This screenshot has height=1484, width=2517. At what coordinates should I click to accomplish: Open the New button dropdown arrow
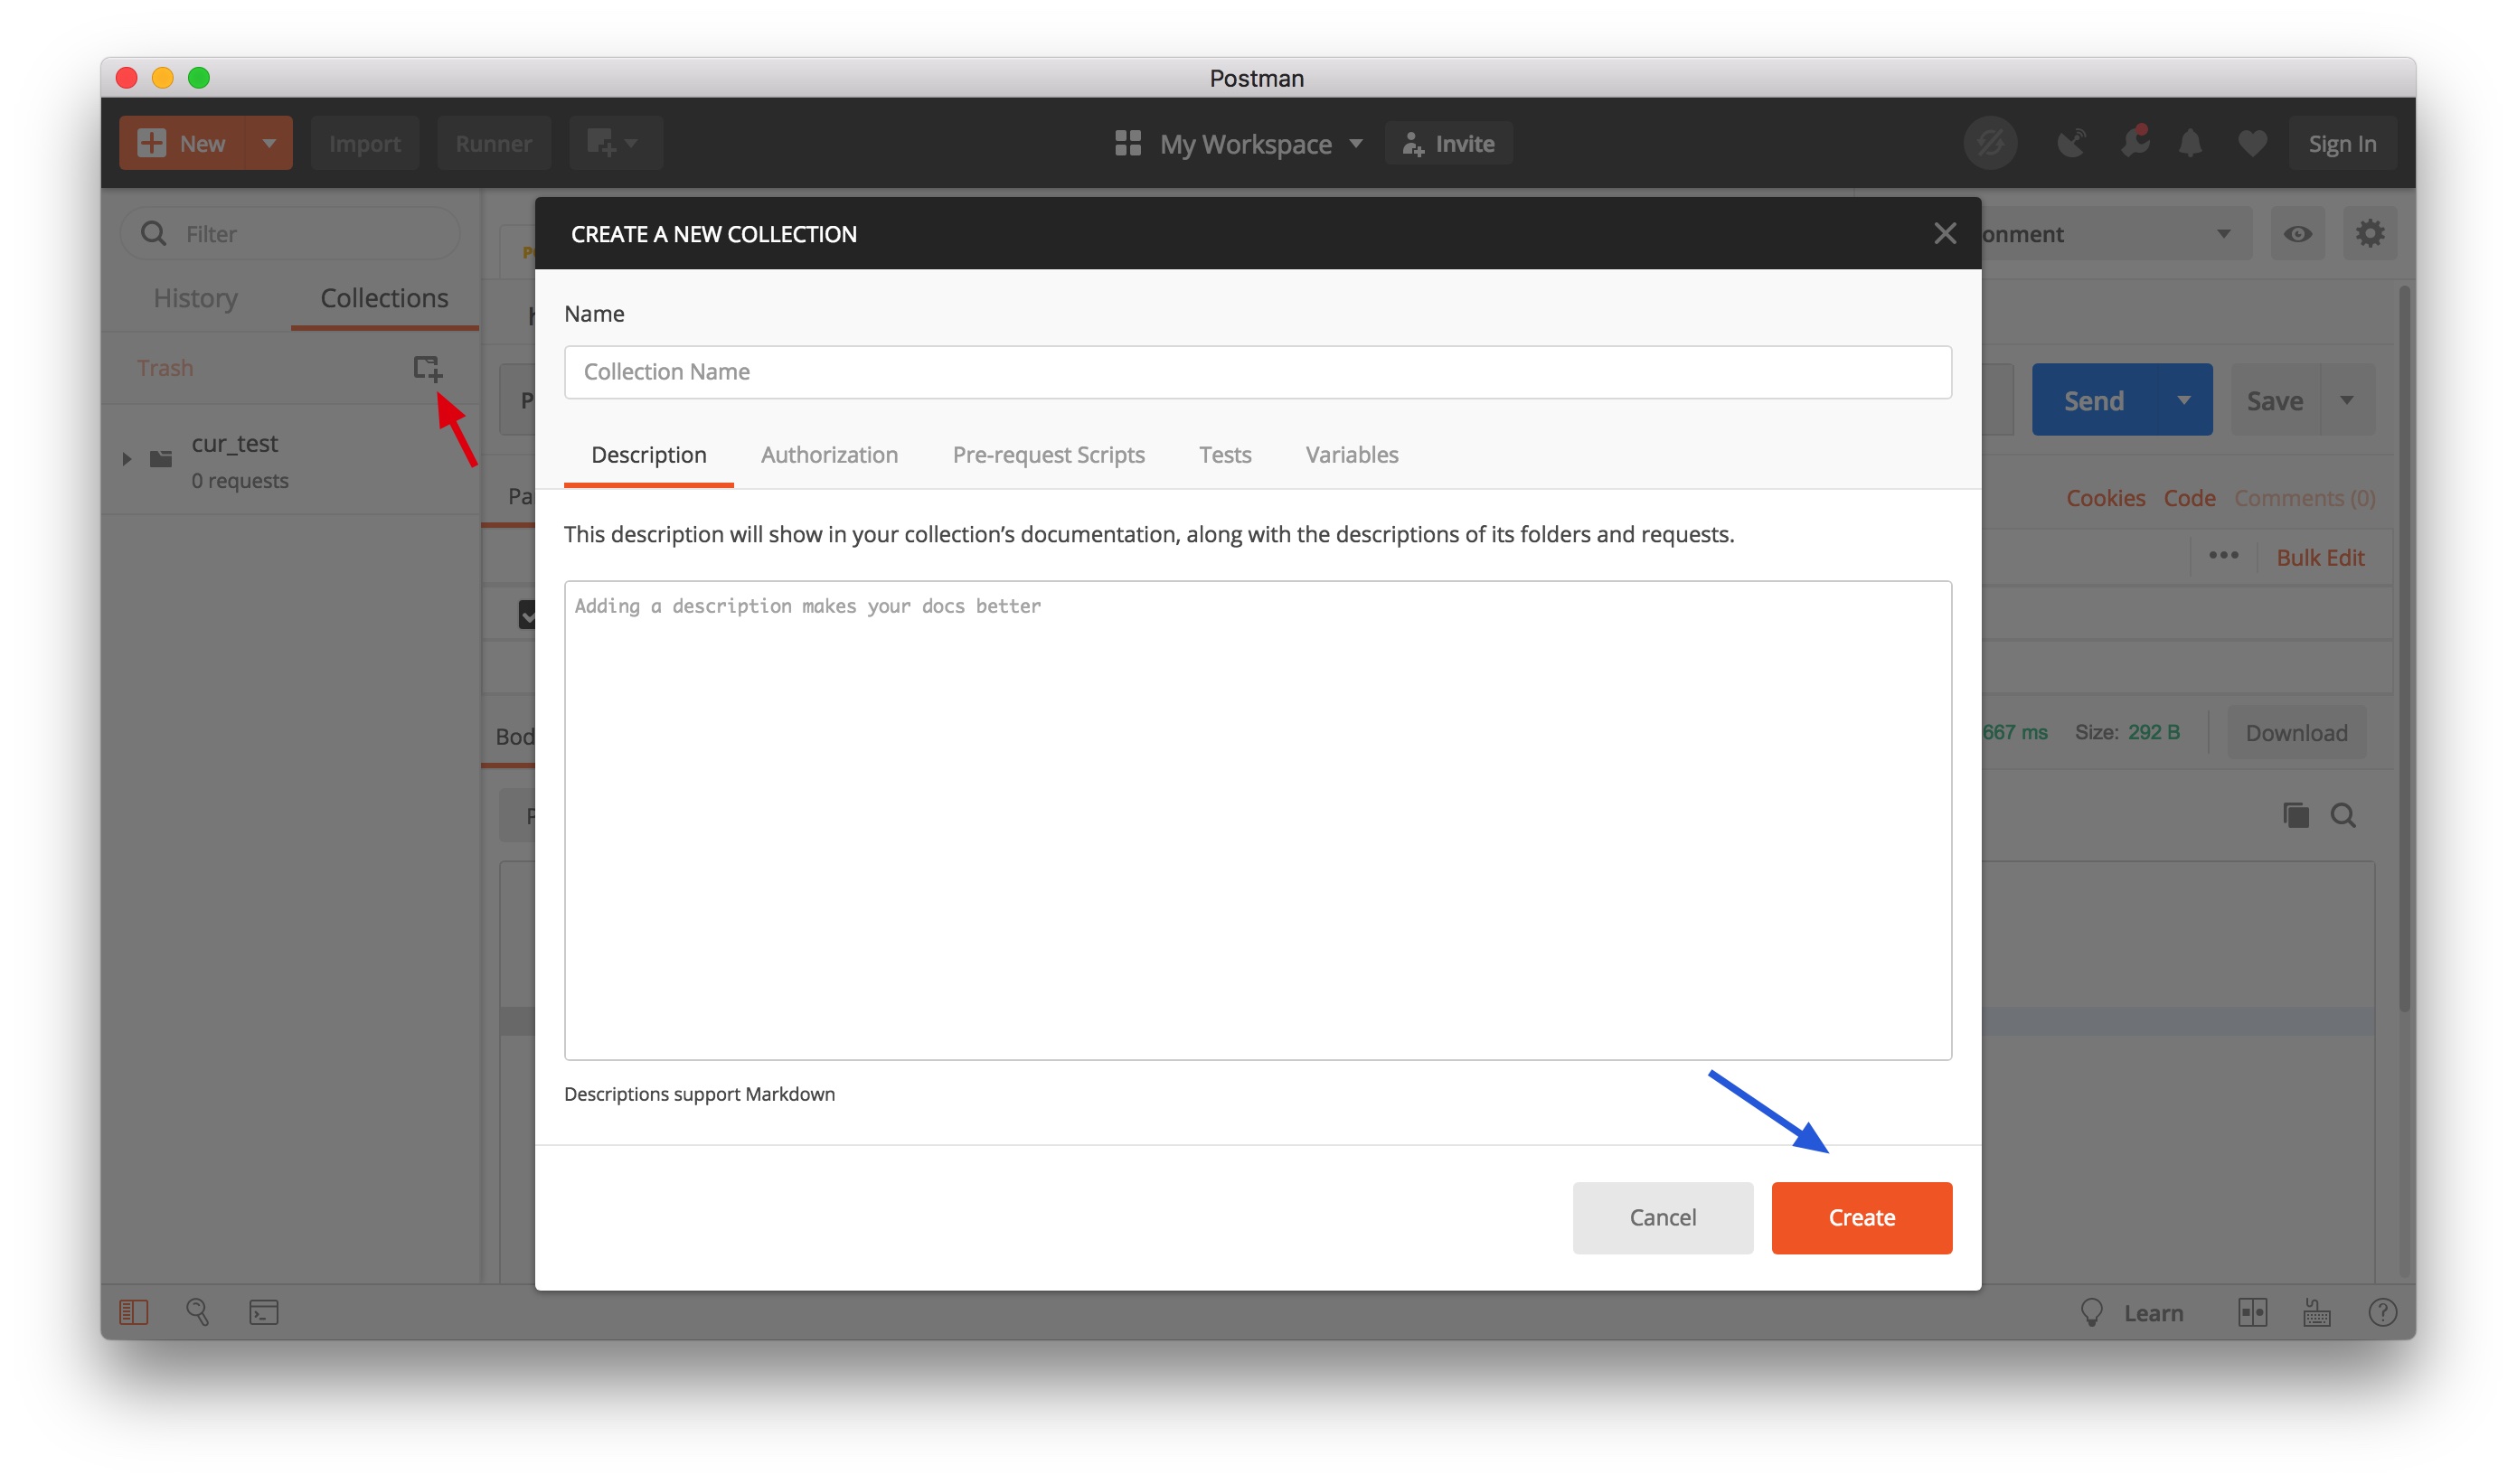coord(269,143)
